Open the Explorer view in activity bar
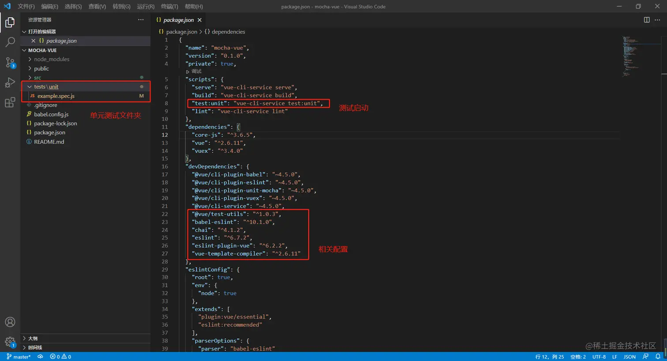Image resolution: width=667 pixels, height=361 pixels. [10, 22]
